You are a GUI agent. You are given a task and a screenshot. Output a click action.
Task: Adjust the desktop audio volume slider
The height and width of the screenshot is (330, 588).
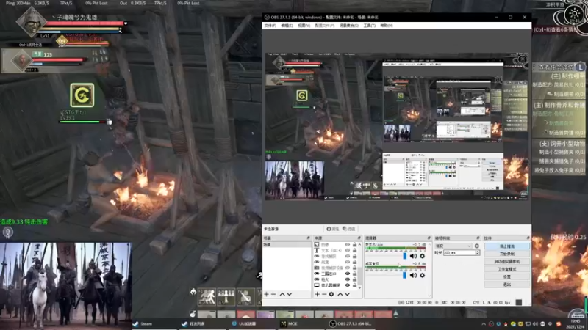[x=404, y=276]
